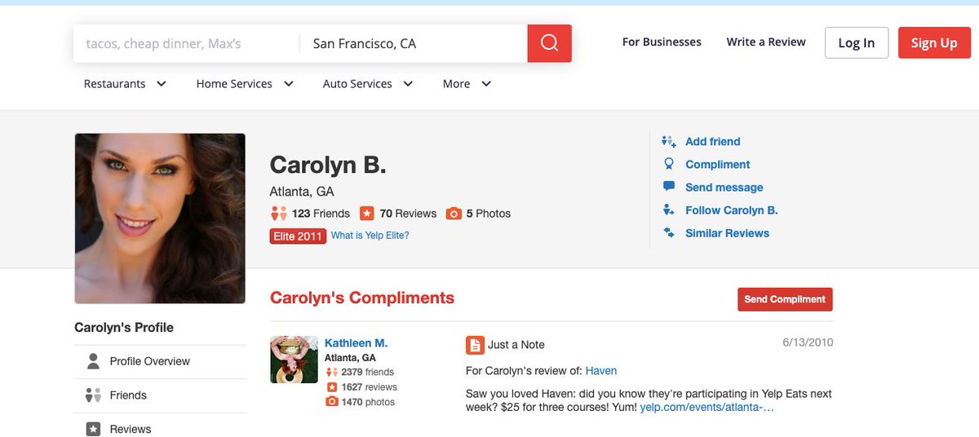Click the star icon beside 70 Reviews
Image resolution: width=979 pixels, height=437 pixels.
point(367,214)
